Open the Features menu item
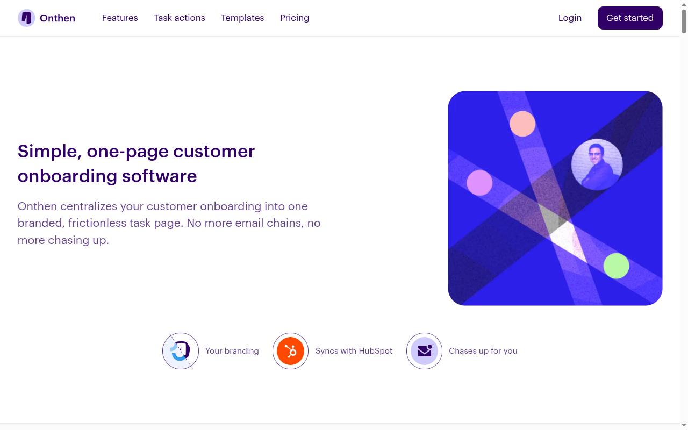Image resolution: width=688 pixels, height=430 pixels. click(x=120, y=18)
